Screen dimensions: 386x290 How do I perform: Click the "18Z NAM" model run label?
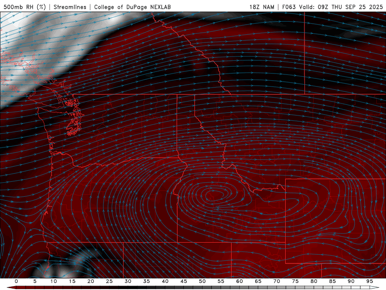click(262, 7)
